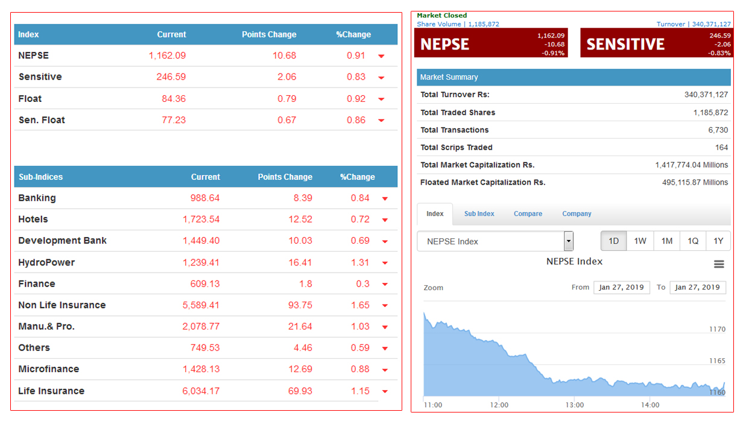Click the Hotels row down-arrow indicator

tap(385, 220)
